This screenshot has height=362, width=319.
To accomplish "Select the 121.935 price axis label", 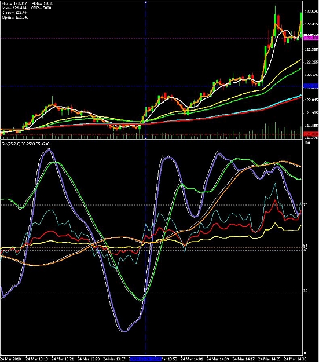I will [311, 113].
